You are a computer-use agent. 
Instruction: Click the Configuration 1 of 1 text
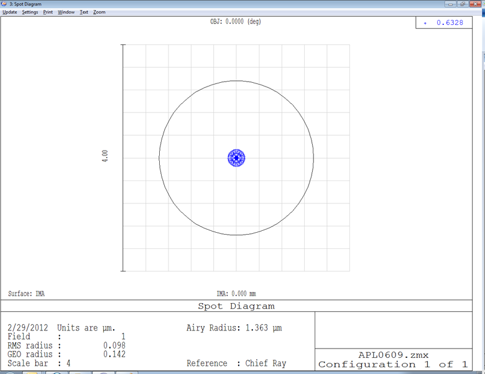(x=393, y=365)
